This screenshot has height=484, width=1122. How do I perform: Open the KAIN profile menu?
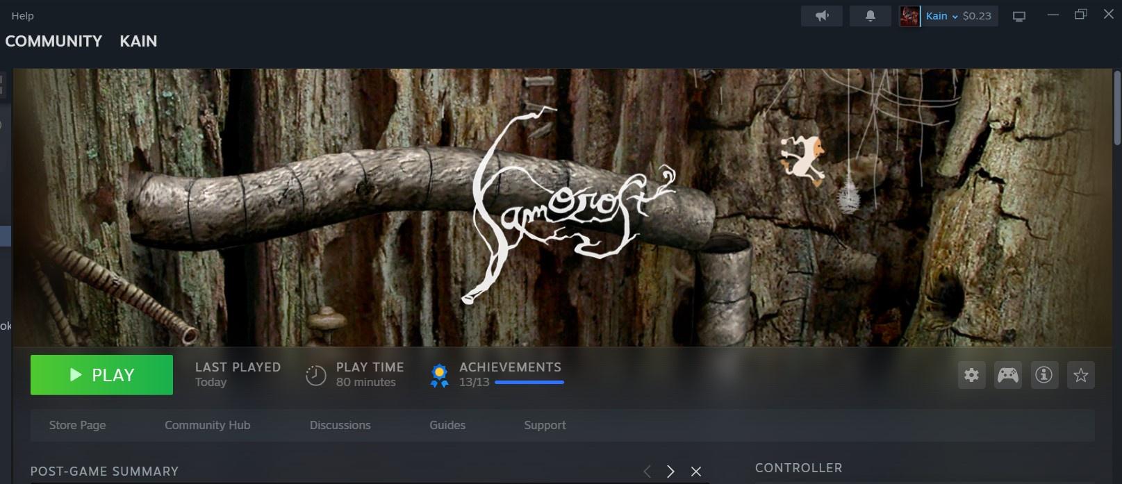(x=138, y=41)
